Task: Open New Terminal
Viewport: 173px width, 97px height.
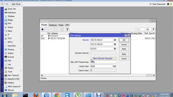Action: click(x=13, y=75)
